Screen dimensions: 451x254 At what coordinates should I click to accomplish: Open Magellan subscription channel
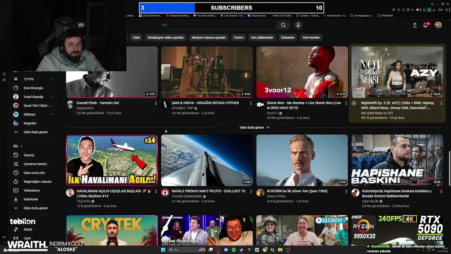33,123
